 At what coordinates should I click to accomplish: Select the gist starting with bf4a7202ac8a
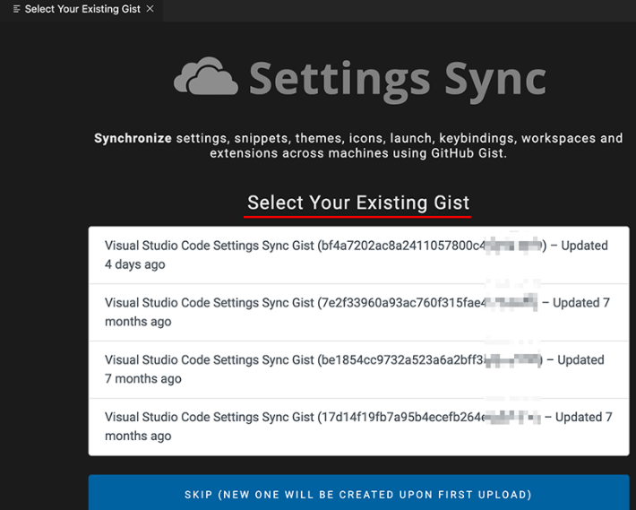click(359, 255)
